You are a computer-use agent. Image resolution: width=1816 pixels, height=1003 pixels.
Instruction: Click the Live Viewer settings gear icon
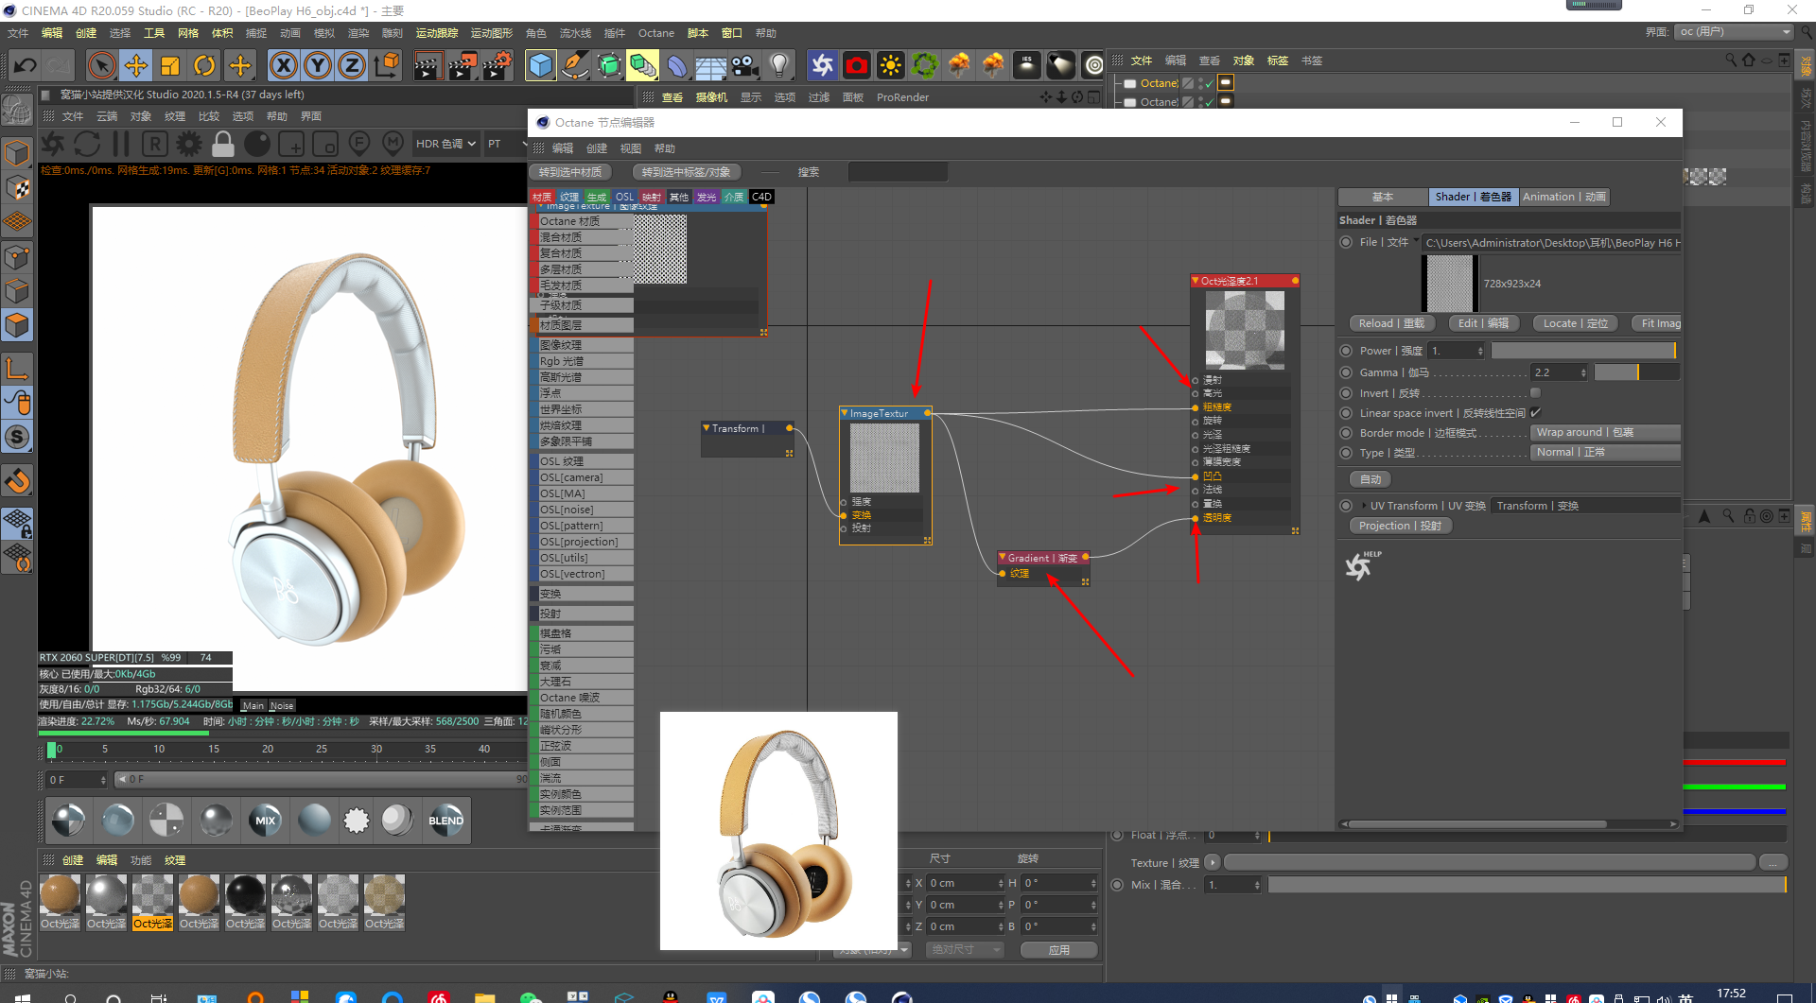(x=189, y=144)
